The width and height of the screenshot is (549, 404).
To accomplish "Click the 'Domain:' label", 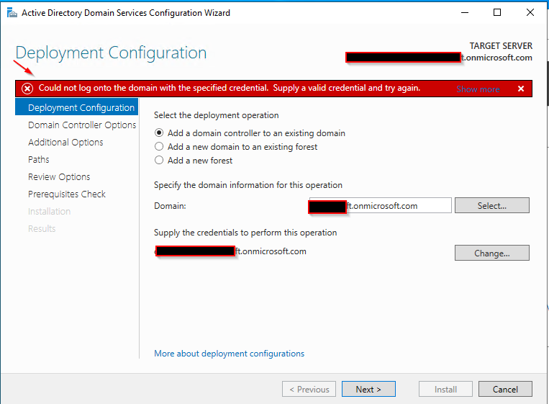I will click(170, 206).
